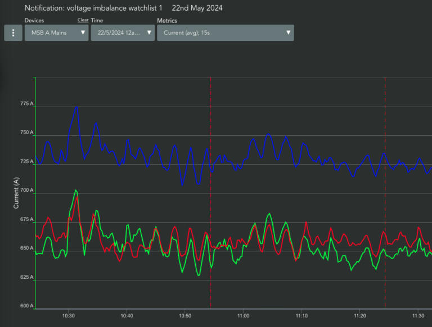This screenshot has width=432, height=327.
Task: Click the arrow icon on Time selector
Action: [x=149, y=33]
